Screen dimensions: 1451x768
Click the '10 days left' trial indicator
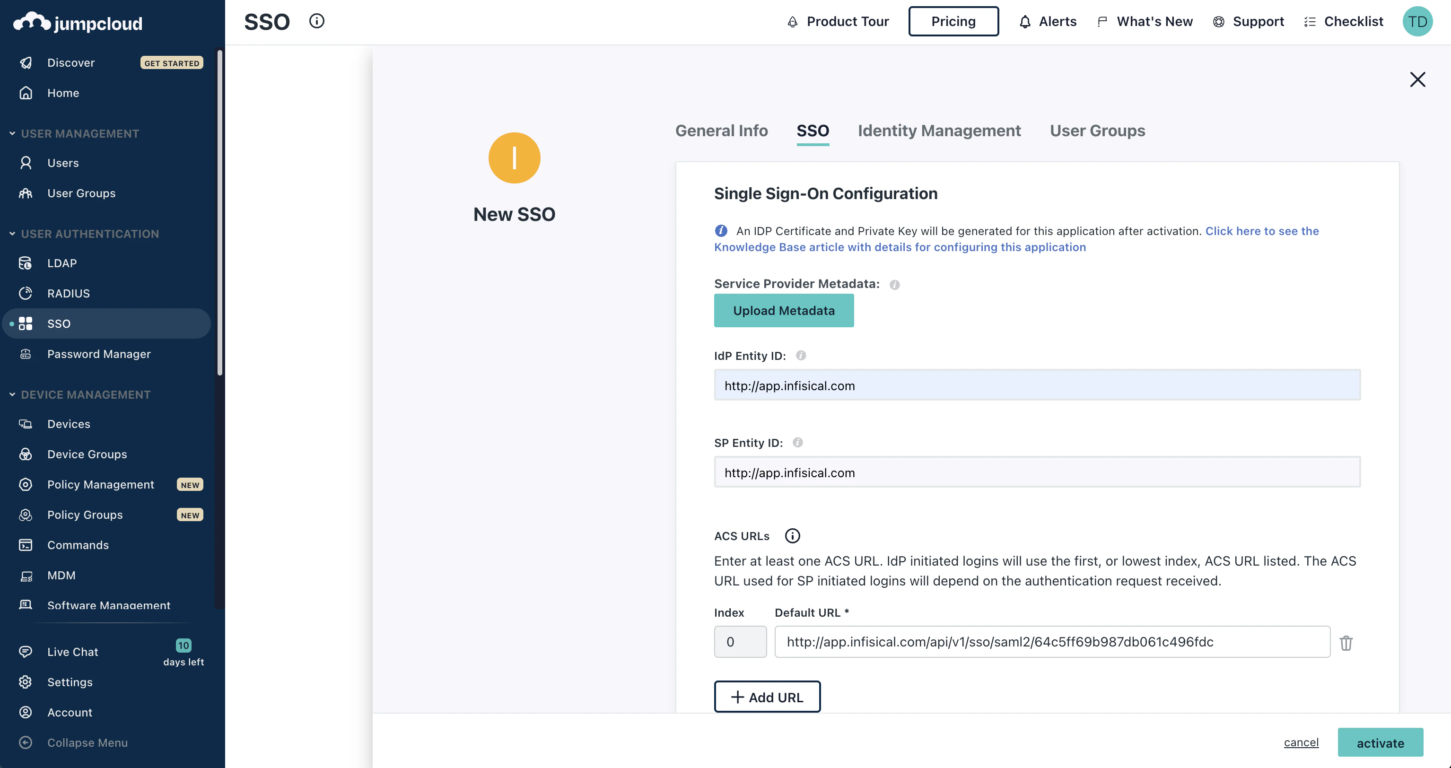click(184, 653)
